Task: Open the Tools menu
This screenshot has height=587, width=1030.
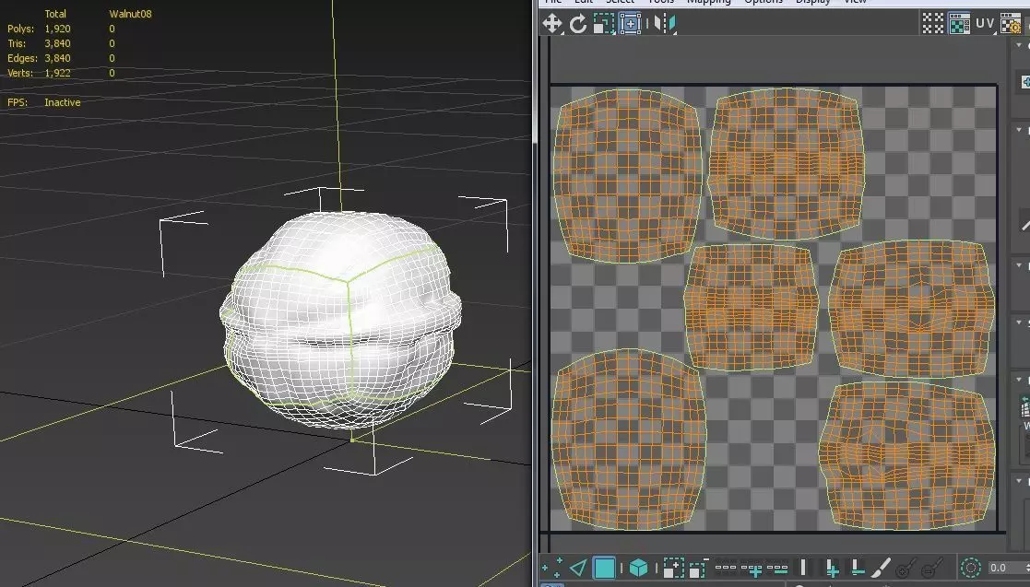Action: tap(661, 2)
